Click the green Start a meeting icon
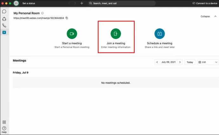 point(72,33)
